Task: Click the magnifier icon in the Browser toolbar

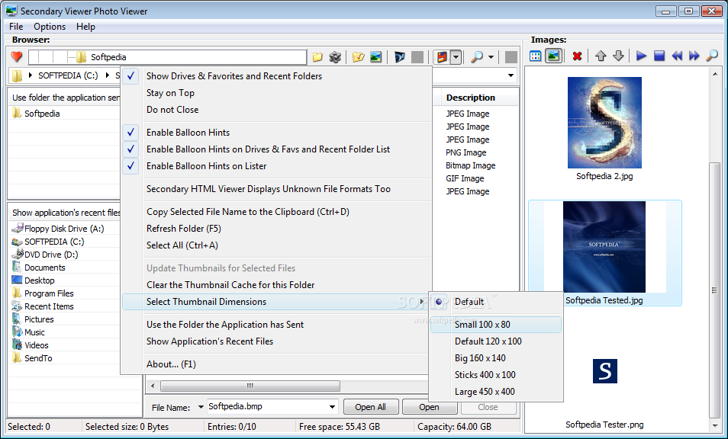Action: click(x=477, y=57)
